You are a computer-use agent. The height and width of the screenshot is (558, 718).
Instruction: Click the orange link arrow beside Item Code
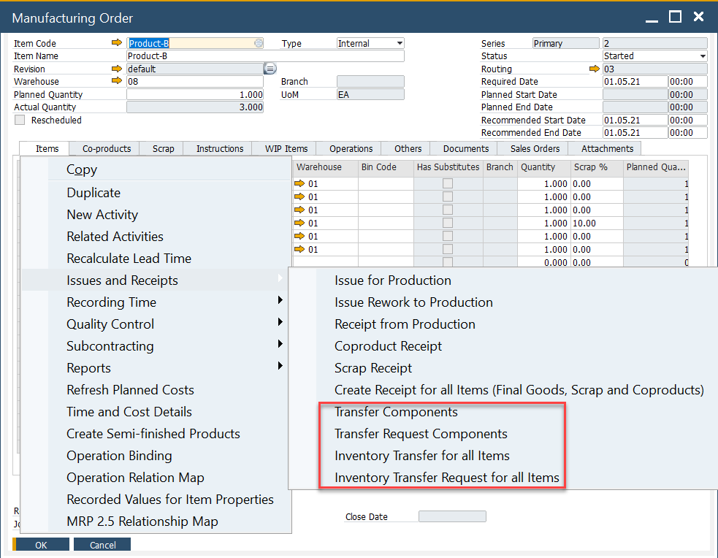(118, 42)
